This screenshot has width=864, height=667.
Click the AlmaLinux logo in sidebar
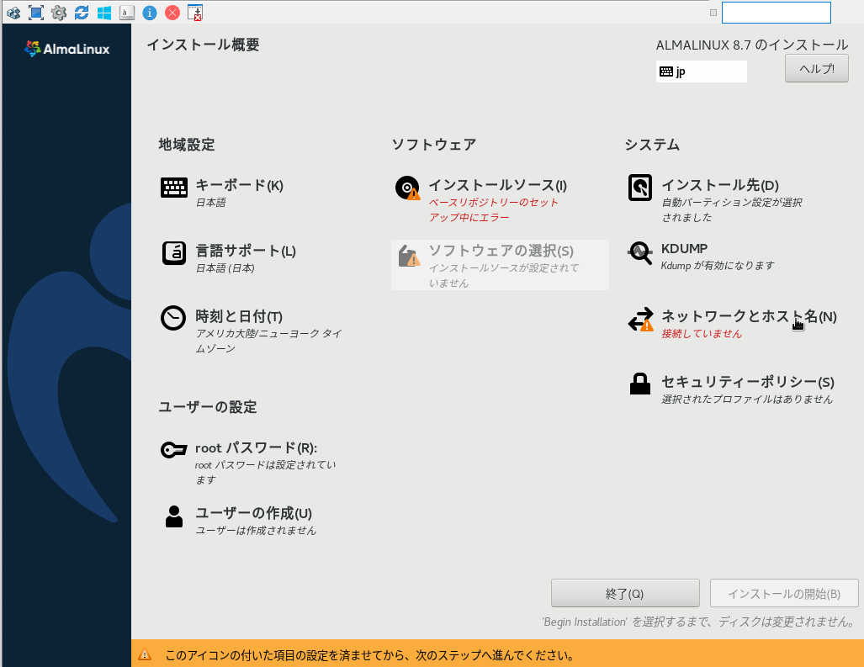click(66, 49)
